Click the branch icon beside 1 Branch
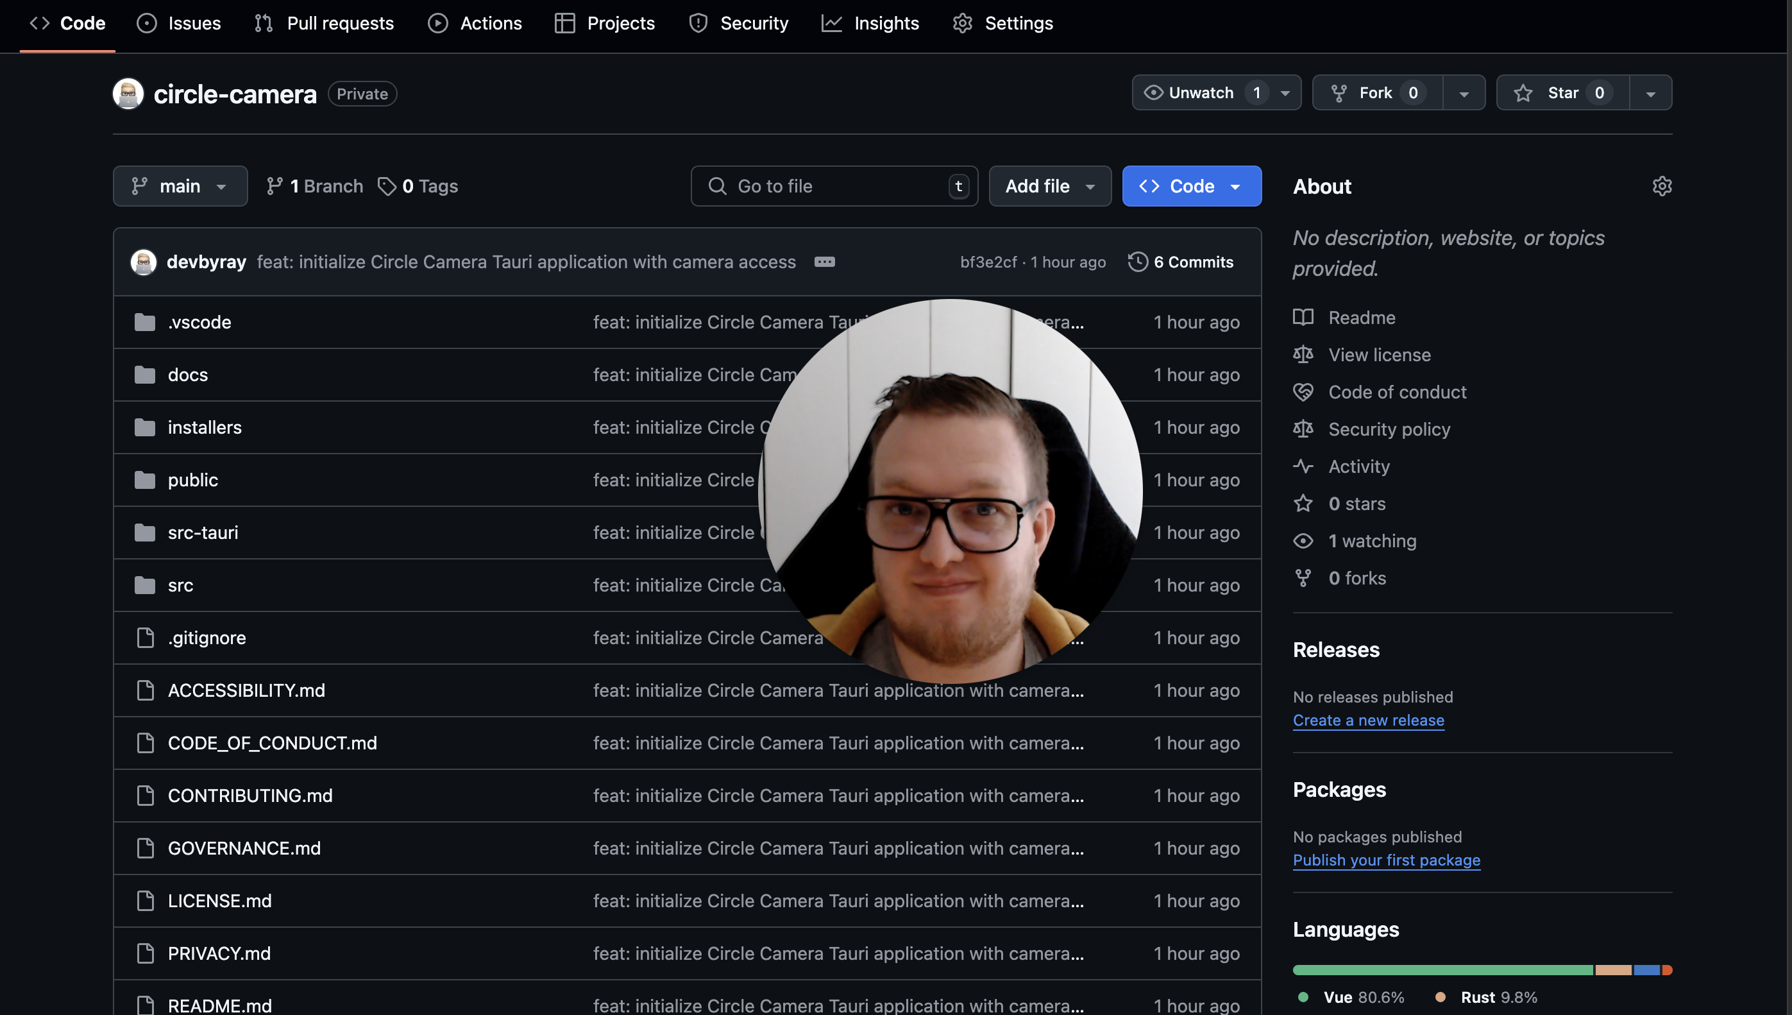The width and height of the screenshot is (1792, 1015). (275, 186)
